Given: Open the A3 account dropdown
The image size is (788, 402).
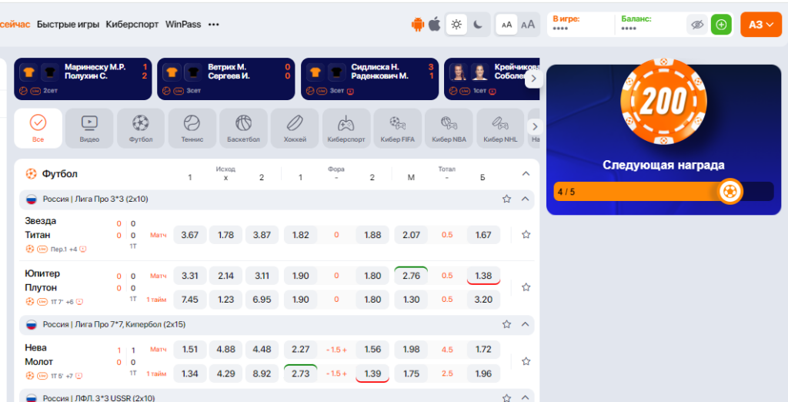Looking at the screenshot, I should coord(761,25).
